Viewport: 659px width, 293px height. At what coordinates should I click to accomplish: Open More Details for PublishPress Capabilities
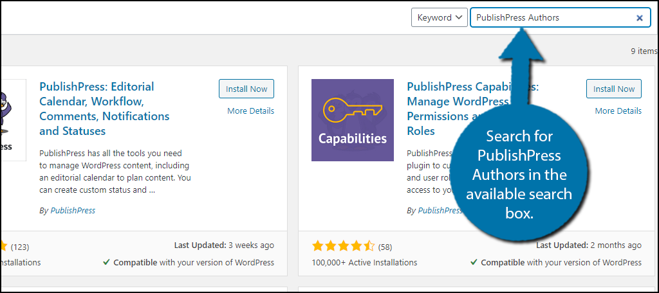(618, 111)
